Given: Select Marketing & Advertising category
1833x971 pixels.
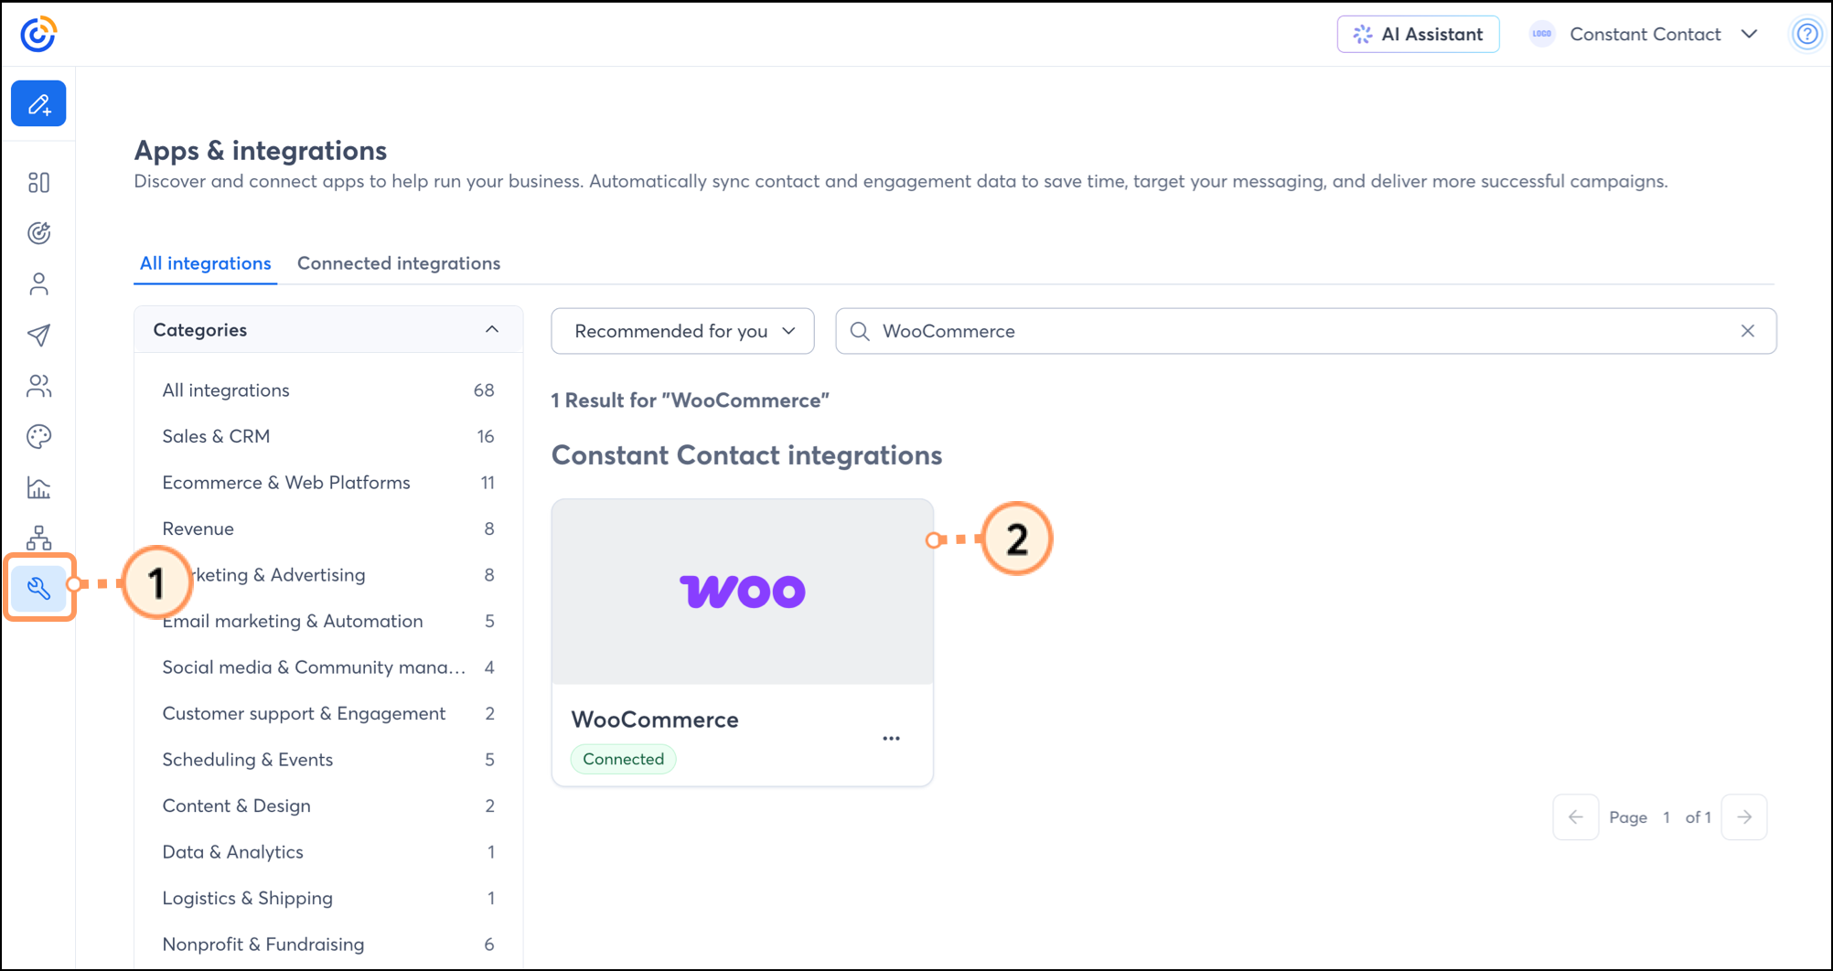Looking at the screenshot, I should 328,575.
